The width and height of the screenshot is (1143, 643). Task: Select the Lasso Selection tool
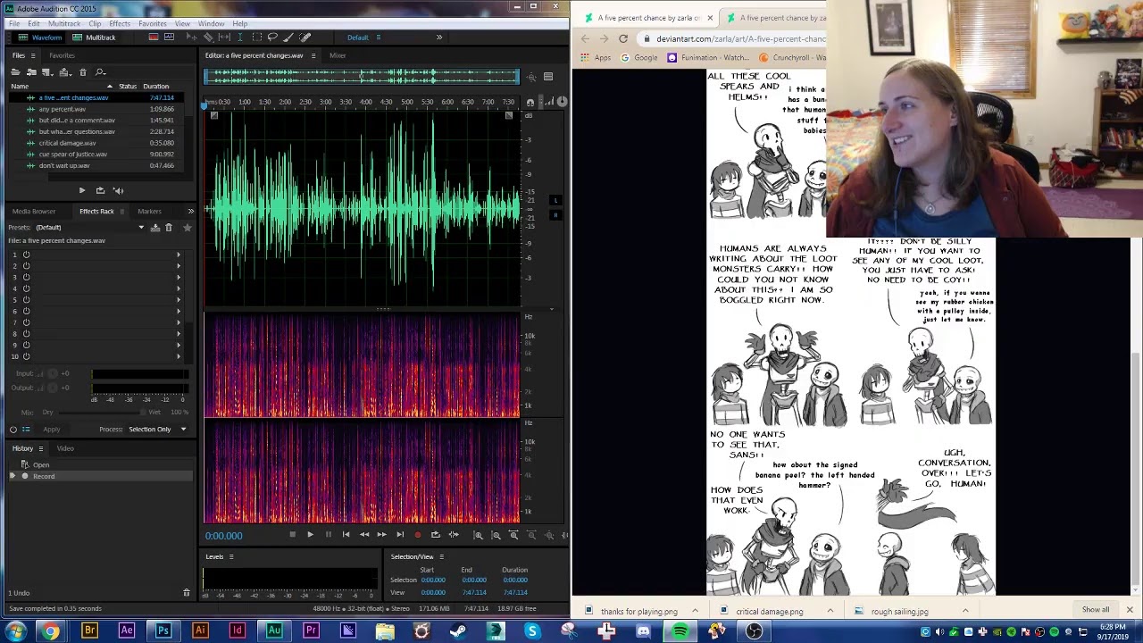pos(272,38)
